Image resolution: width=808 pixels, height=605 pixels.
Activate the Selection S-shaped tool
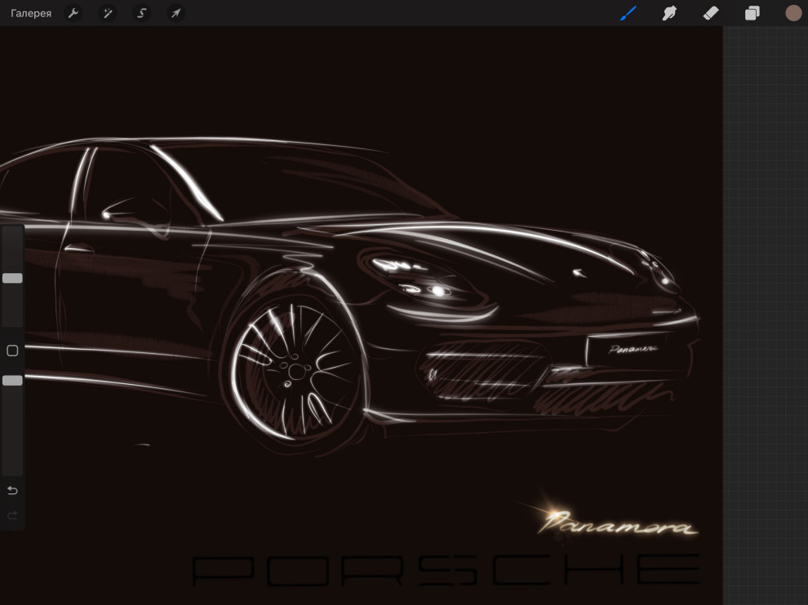[141, 13]
